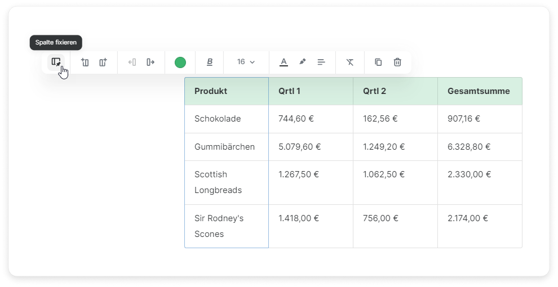Move column right using arrow icon
This screenshot has height=287, width=558.
pos(150,62)
